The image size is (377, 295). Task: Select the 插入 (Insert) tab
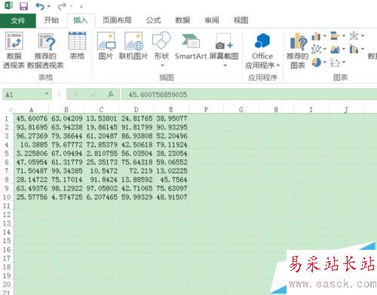pyautogui.click(x=81, y=20)
